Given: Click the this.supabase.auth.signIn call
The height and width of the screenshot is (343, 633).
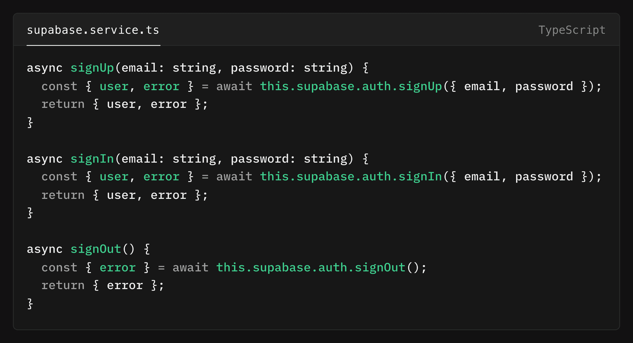Looking at the screenshot, I should 351,177.
